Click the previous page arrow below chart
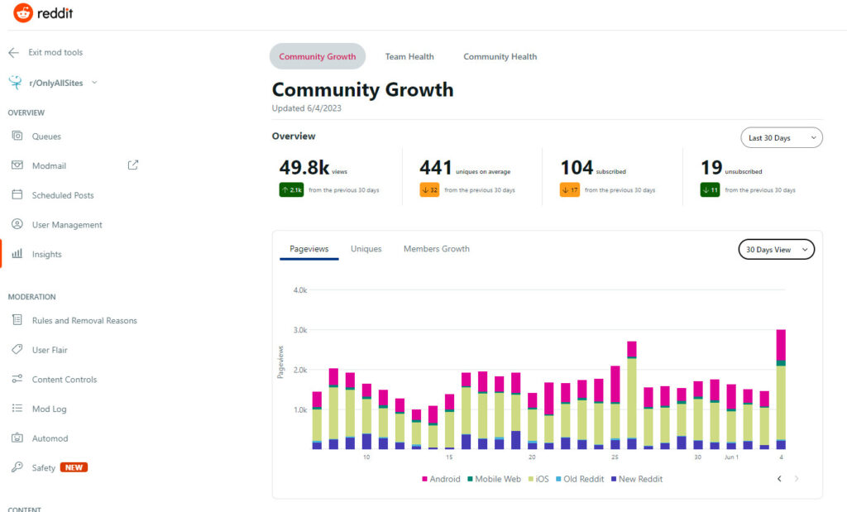This screenshot has width=847, height=512. click(779, 479)
